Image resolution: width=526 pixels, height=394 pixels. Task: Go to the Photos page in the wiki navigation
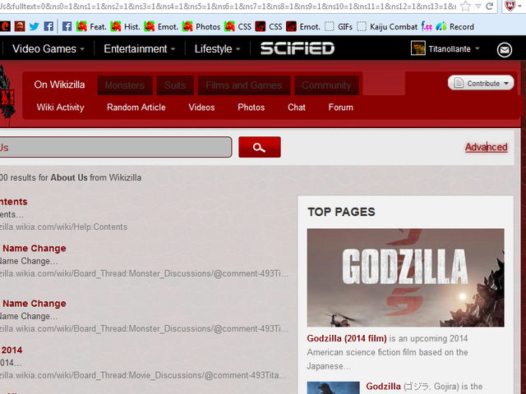251,108
